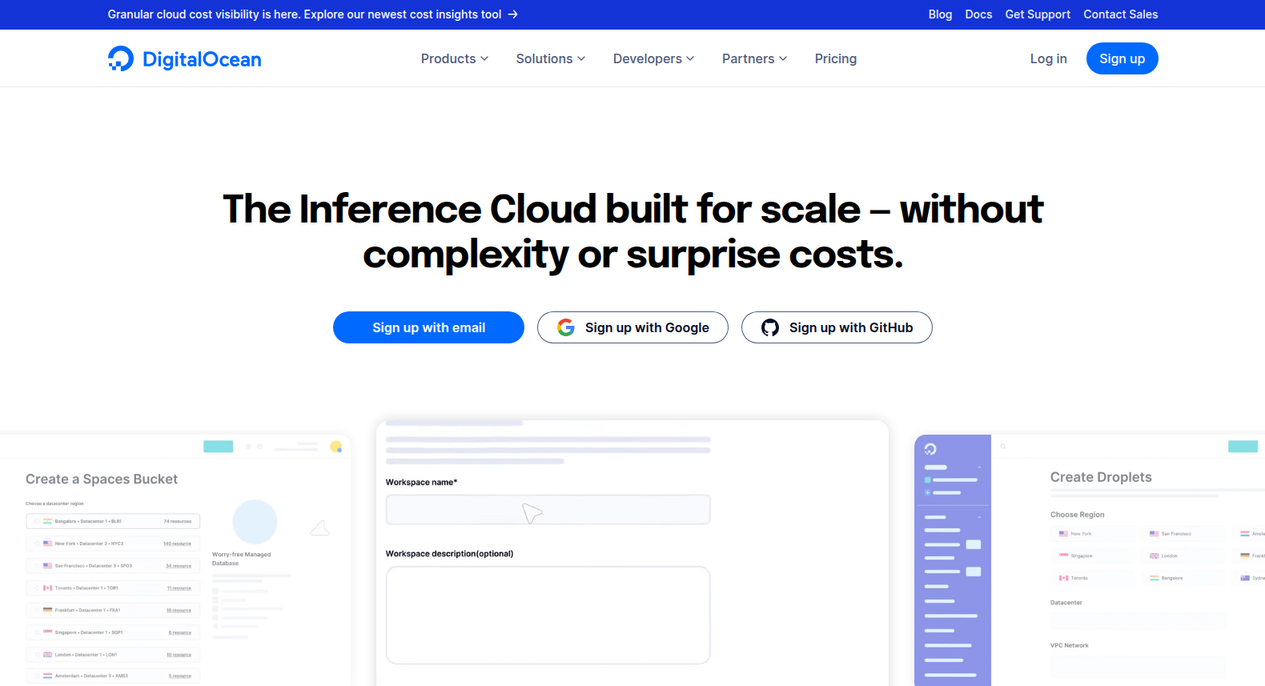The height and width of the screenshot is (686, 1265).
Task: Open the cost insights tool announcement link
Action: (x=313, y=14)
